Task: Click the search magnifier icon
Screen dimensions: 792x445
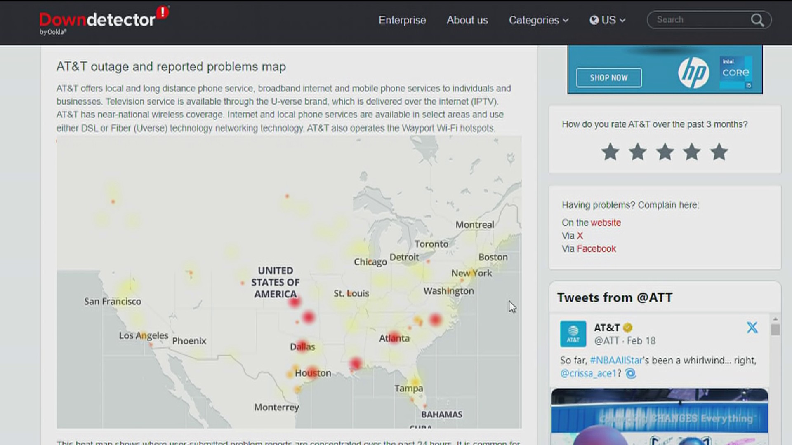Action: [757, 20]
